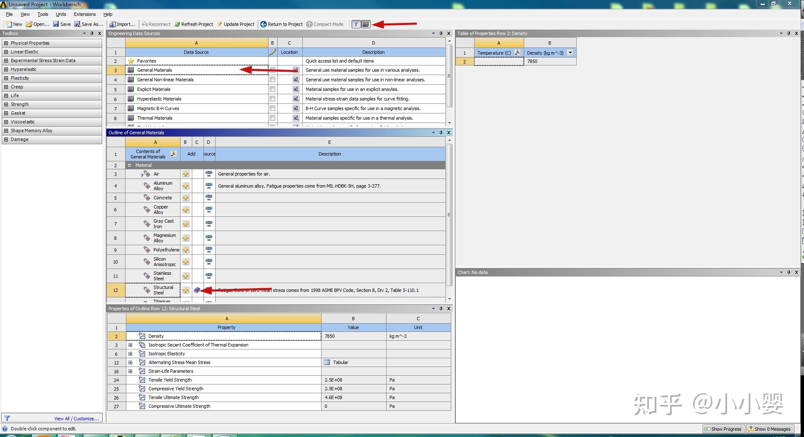Click the plus icon to add Aluminum Alloy
The width and height of the screenshot is (804, 437).
(x=186, y=186)
